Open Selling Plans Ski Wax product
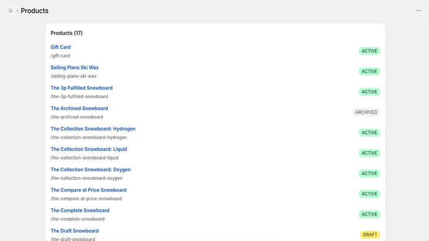 75,67
